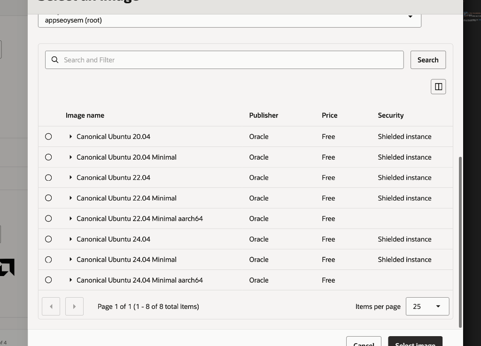The width and height of the screenshot is (481, 346).
Task: Open the Items per page dropdown
Action: (427, 307)
